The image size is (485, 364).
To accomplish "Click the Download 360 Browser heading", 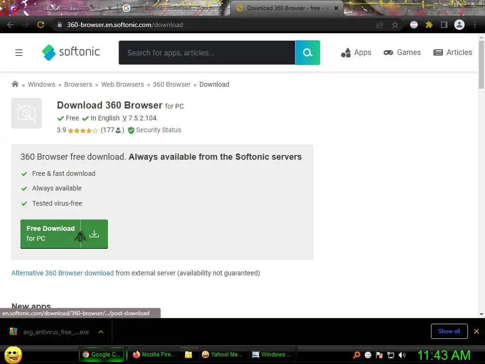I will [109, 105].
